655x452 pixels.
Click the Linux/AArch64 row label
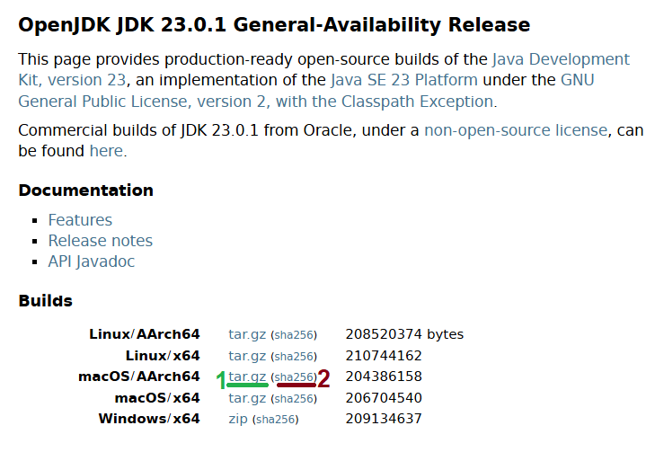pyautogui.click(x=145, y=334)
